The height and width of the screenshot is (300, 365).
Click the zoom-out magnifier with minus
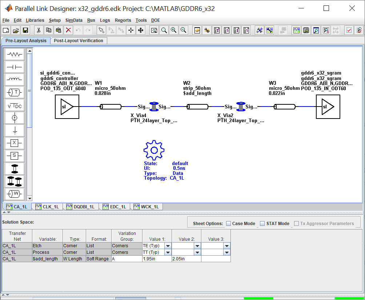(184, 30)
